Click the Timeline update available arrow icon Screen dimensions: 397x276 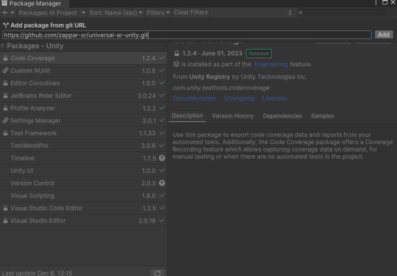[x=162, y=158]
